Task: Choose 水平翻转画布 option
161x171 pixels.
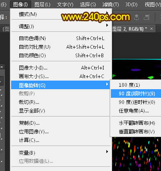Action: coord(136,123)
